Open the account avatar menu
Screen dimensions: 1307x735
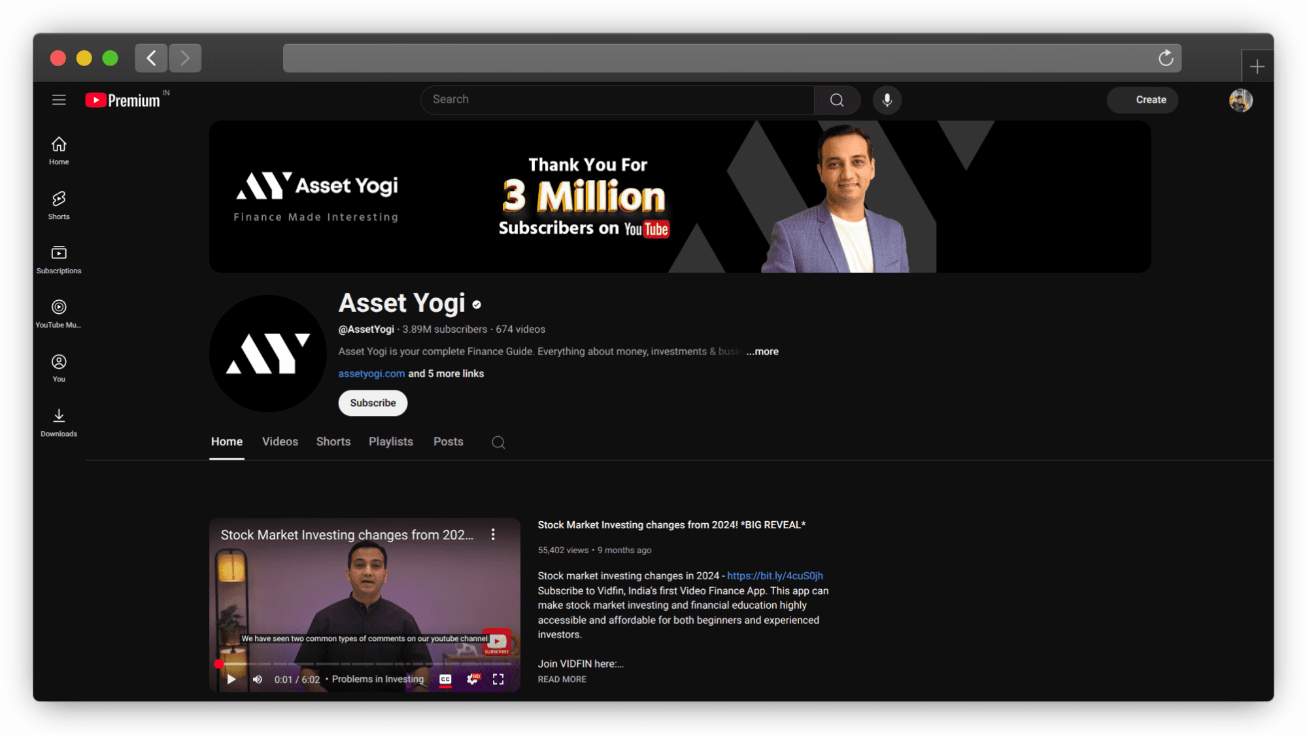click(1240, 100)
